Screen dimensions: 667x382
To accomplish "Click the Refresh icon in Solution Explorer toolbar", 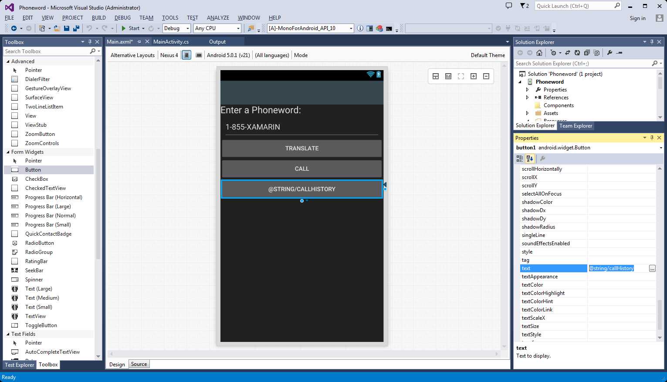I will 577,53.
